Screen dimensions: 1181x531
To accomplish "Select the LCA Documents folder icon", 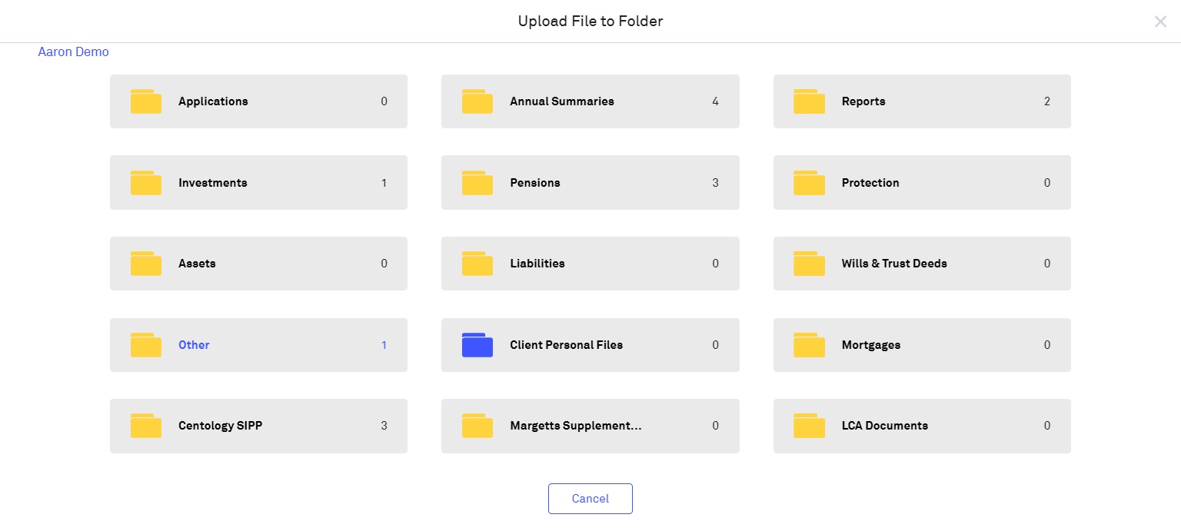I will (809, 426).
